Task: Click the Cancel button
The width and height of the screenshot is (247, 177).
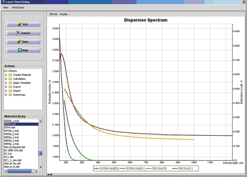Action: (23, 33)
